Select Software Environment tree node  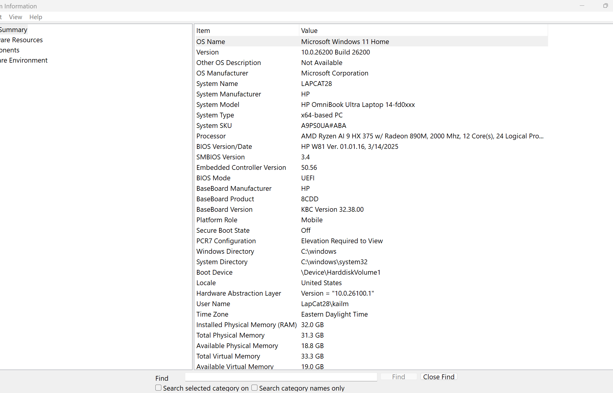(24, 60)
